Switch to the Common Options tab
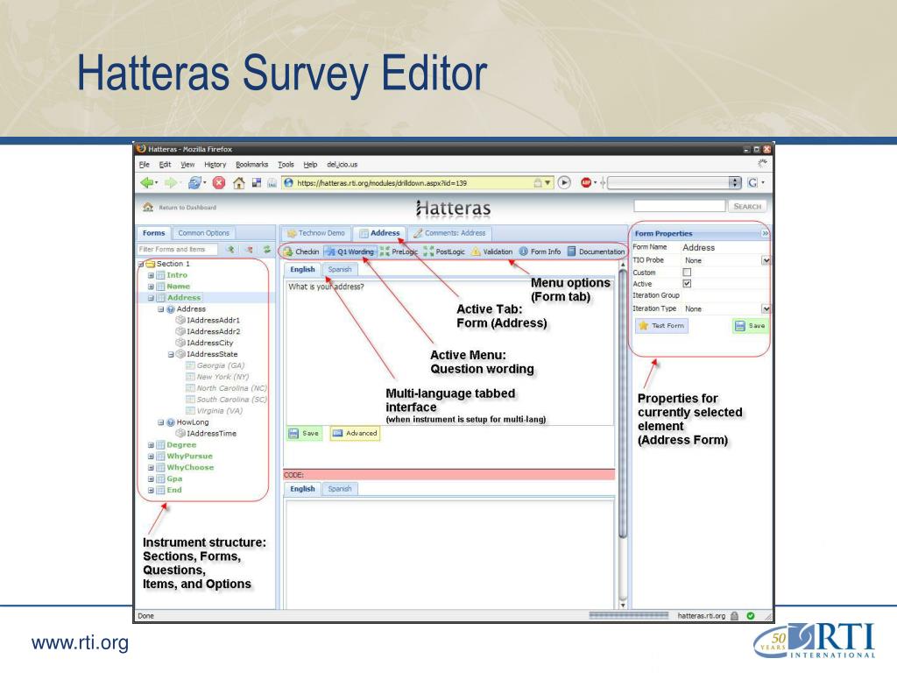The width and height of the screenshot is (897, 673). (203, 233)
